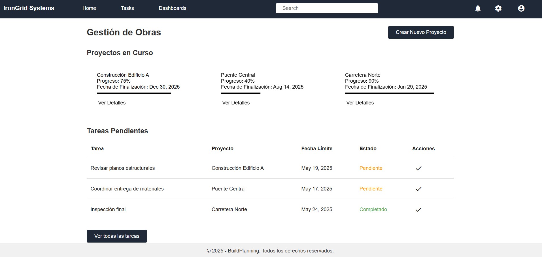Open Ver Detalles for Construcción Edificio A
The height and width of the screenshot is (257, 542).
click(x=112, y=103)
